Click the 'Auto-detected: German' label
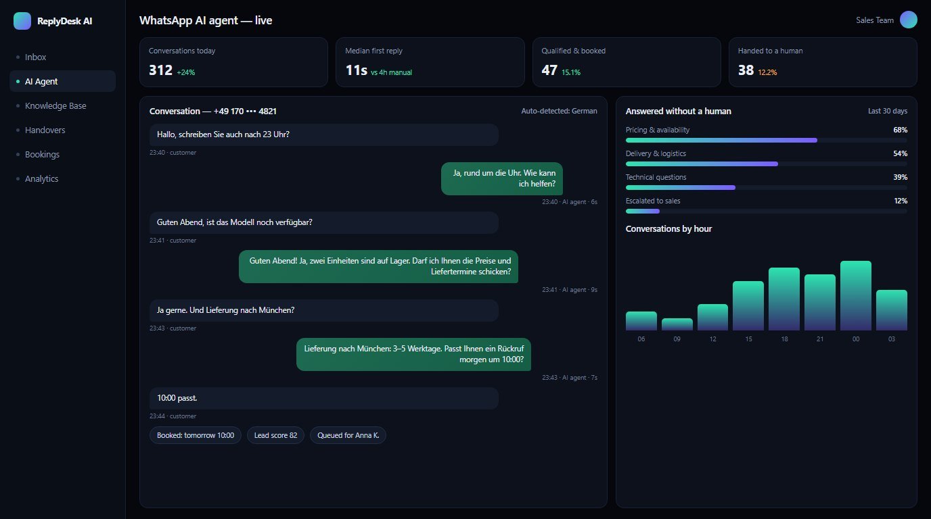This screenshot has width=931, height=519. [x=560, y=111]
